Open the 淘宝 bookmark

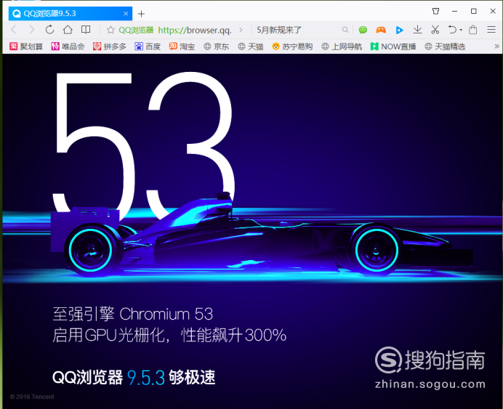[182, 46]
